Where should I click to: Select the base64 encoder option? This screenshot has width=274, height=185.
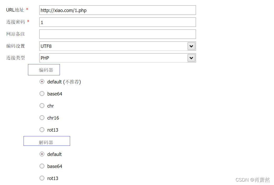tap(42, 94)
